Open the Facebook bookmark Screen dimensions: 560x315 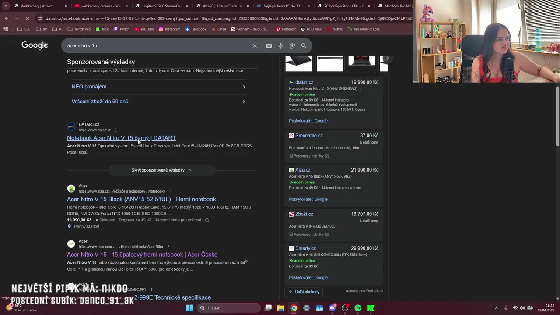[196, 29]
